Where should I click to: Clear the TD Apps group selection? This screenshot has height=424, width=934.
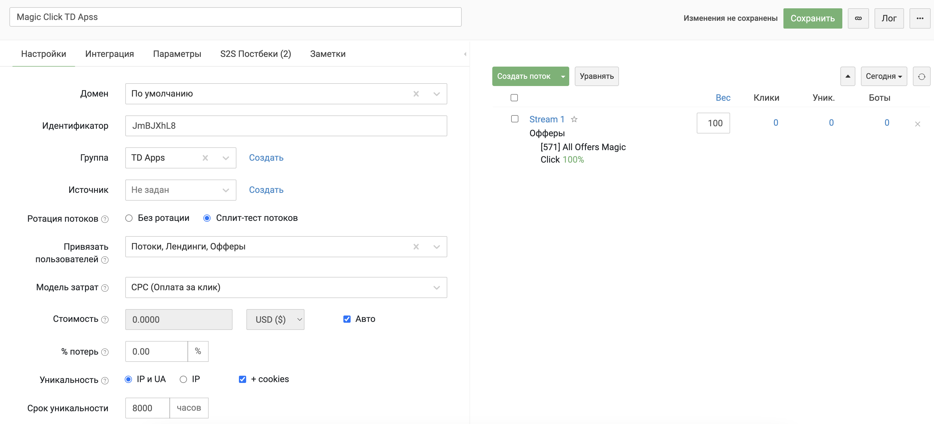pyautogui.click(x=205, y=158)
